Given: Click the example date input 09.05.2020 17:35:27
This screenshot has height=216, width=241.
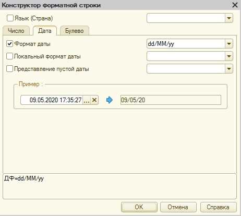Looking at the screenshot, I should (52, 100).
